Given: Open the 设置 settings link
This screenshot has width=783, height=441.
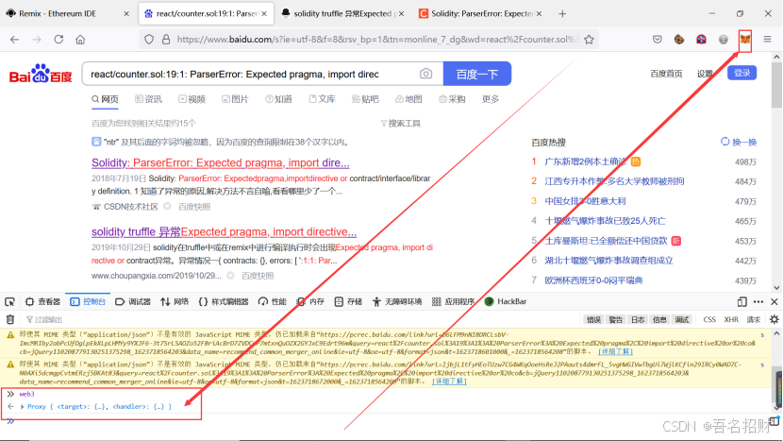Looking at the screenshot, I should [x=705, y=74].
